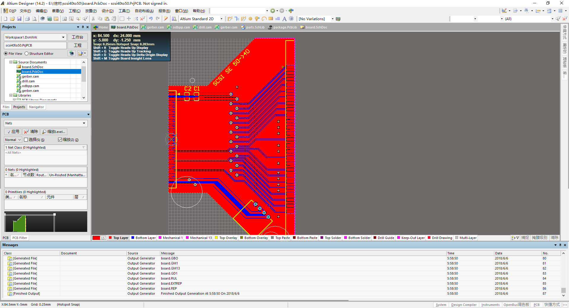Click the Place String text 'A' icon

point(284,19)
